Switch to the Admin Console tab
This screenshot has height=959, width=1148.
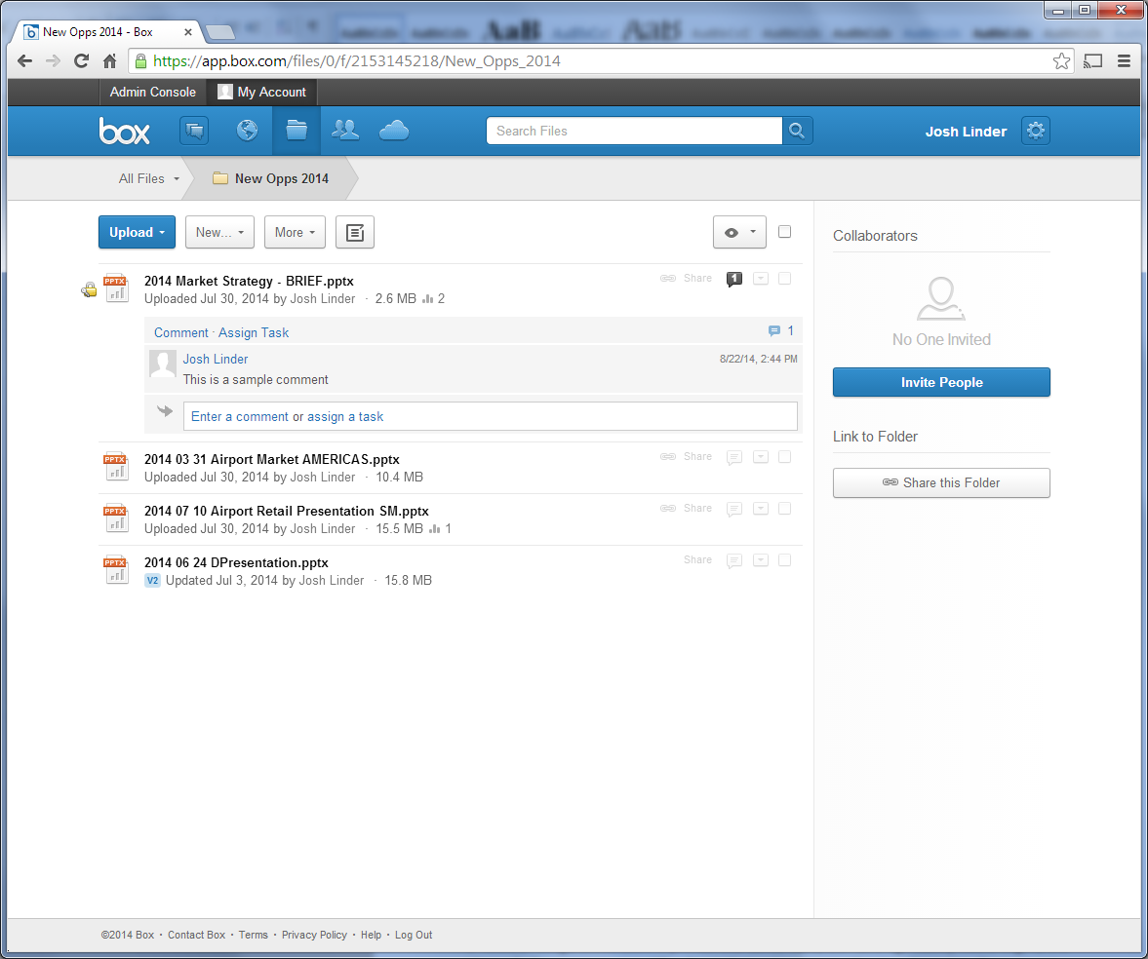click(x=152, y=92)
